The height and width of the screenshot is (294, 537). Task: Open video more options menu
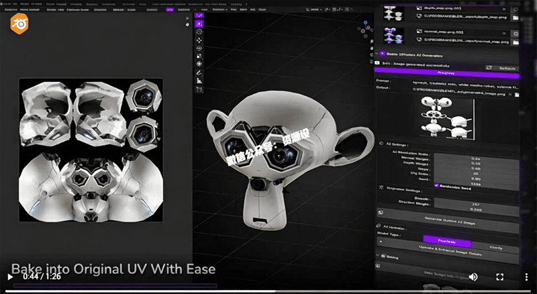coord(525,277)
